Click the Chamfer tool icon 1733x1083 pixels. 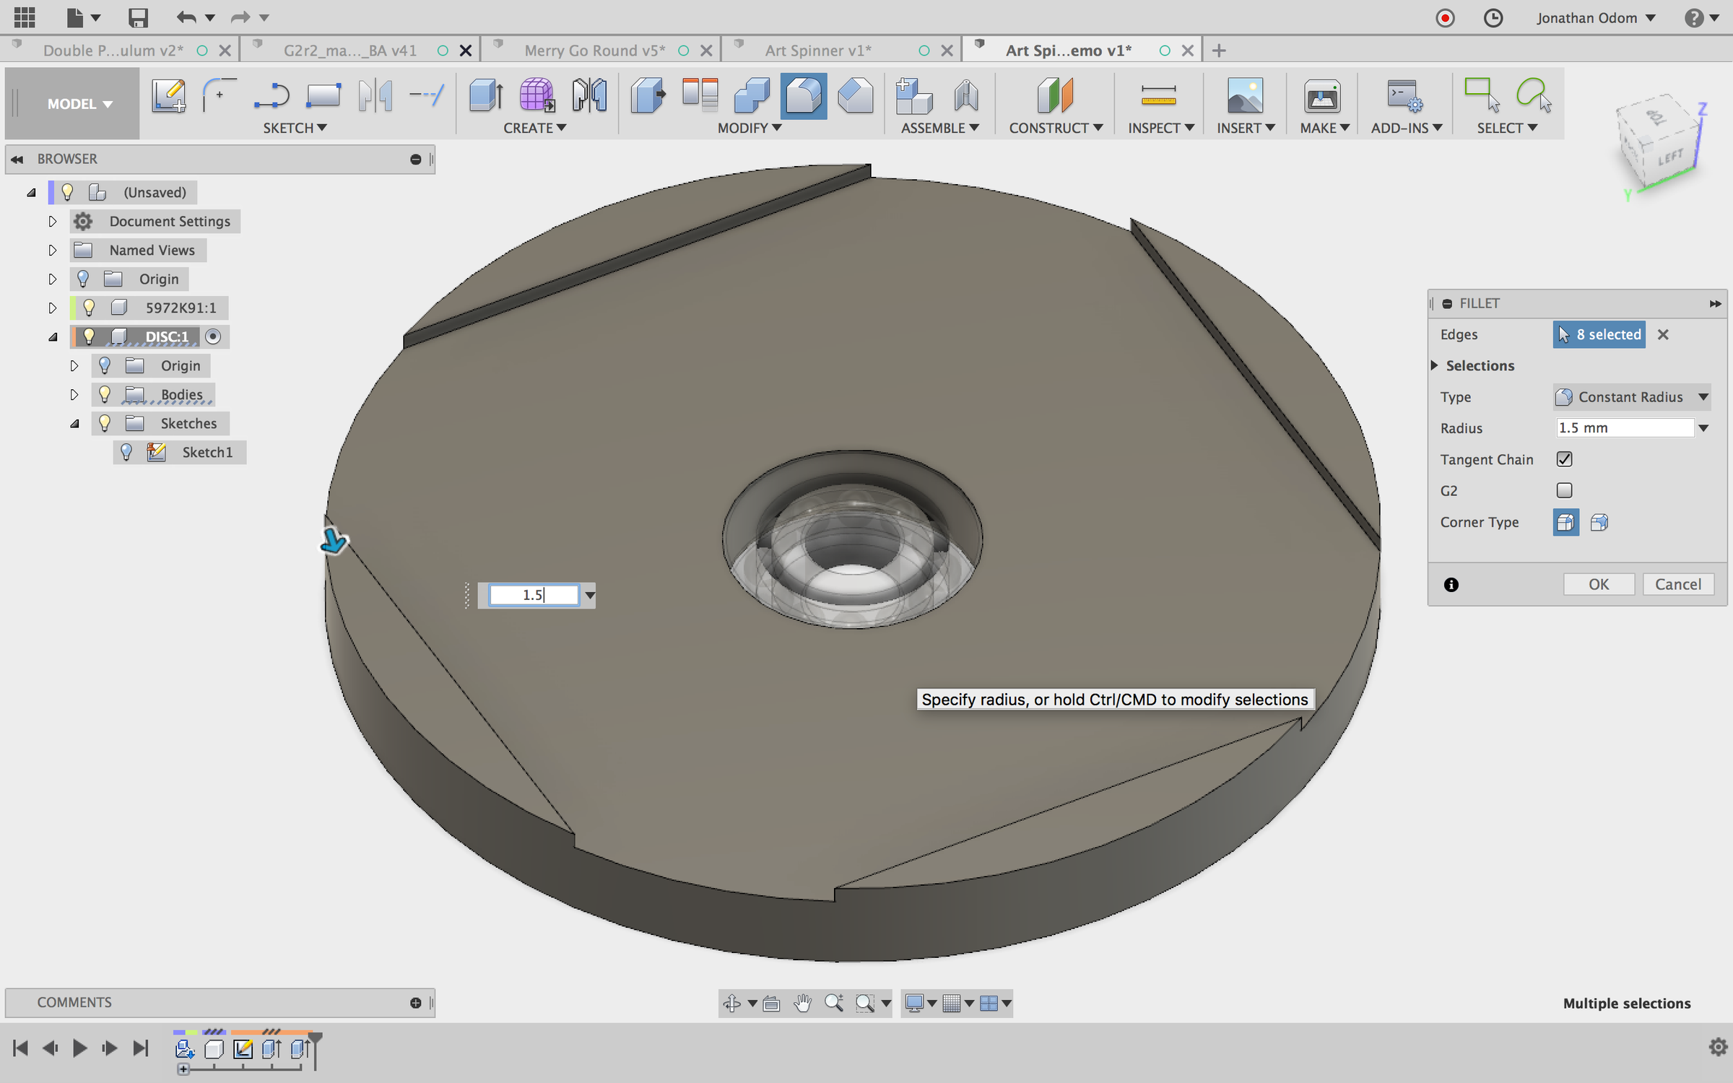855,95
